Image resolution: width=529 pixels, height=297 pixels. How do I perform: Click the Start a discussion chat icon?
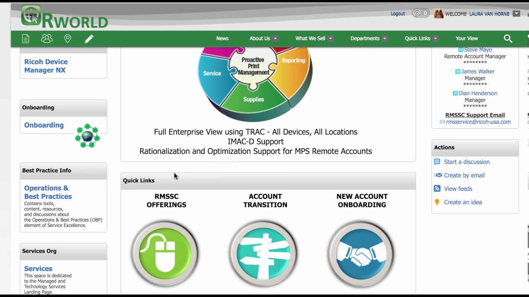437,162
